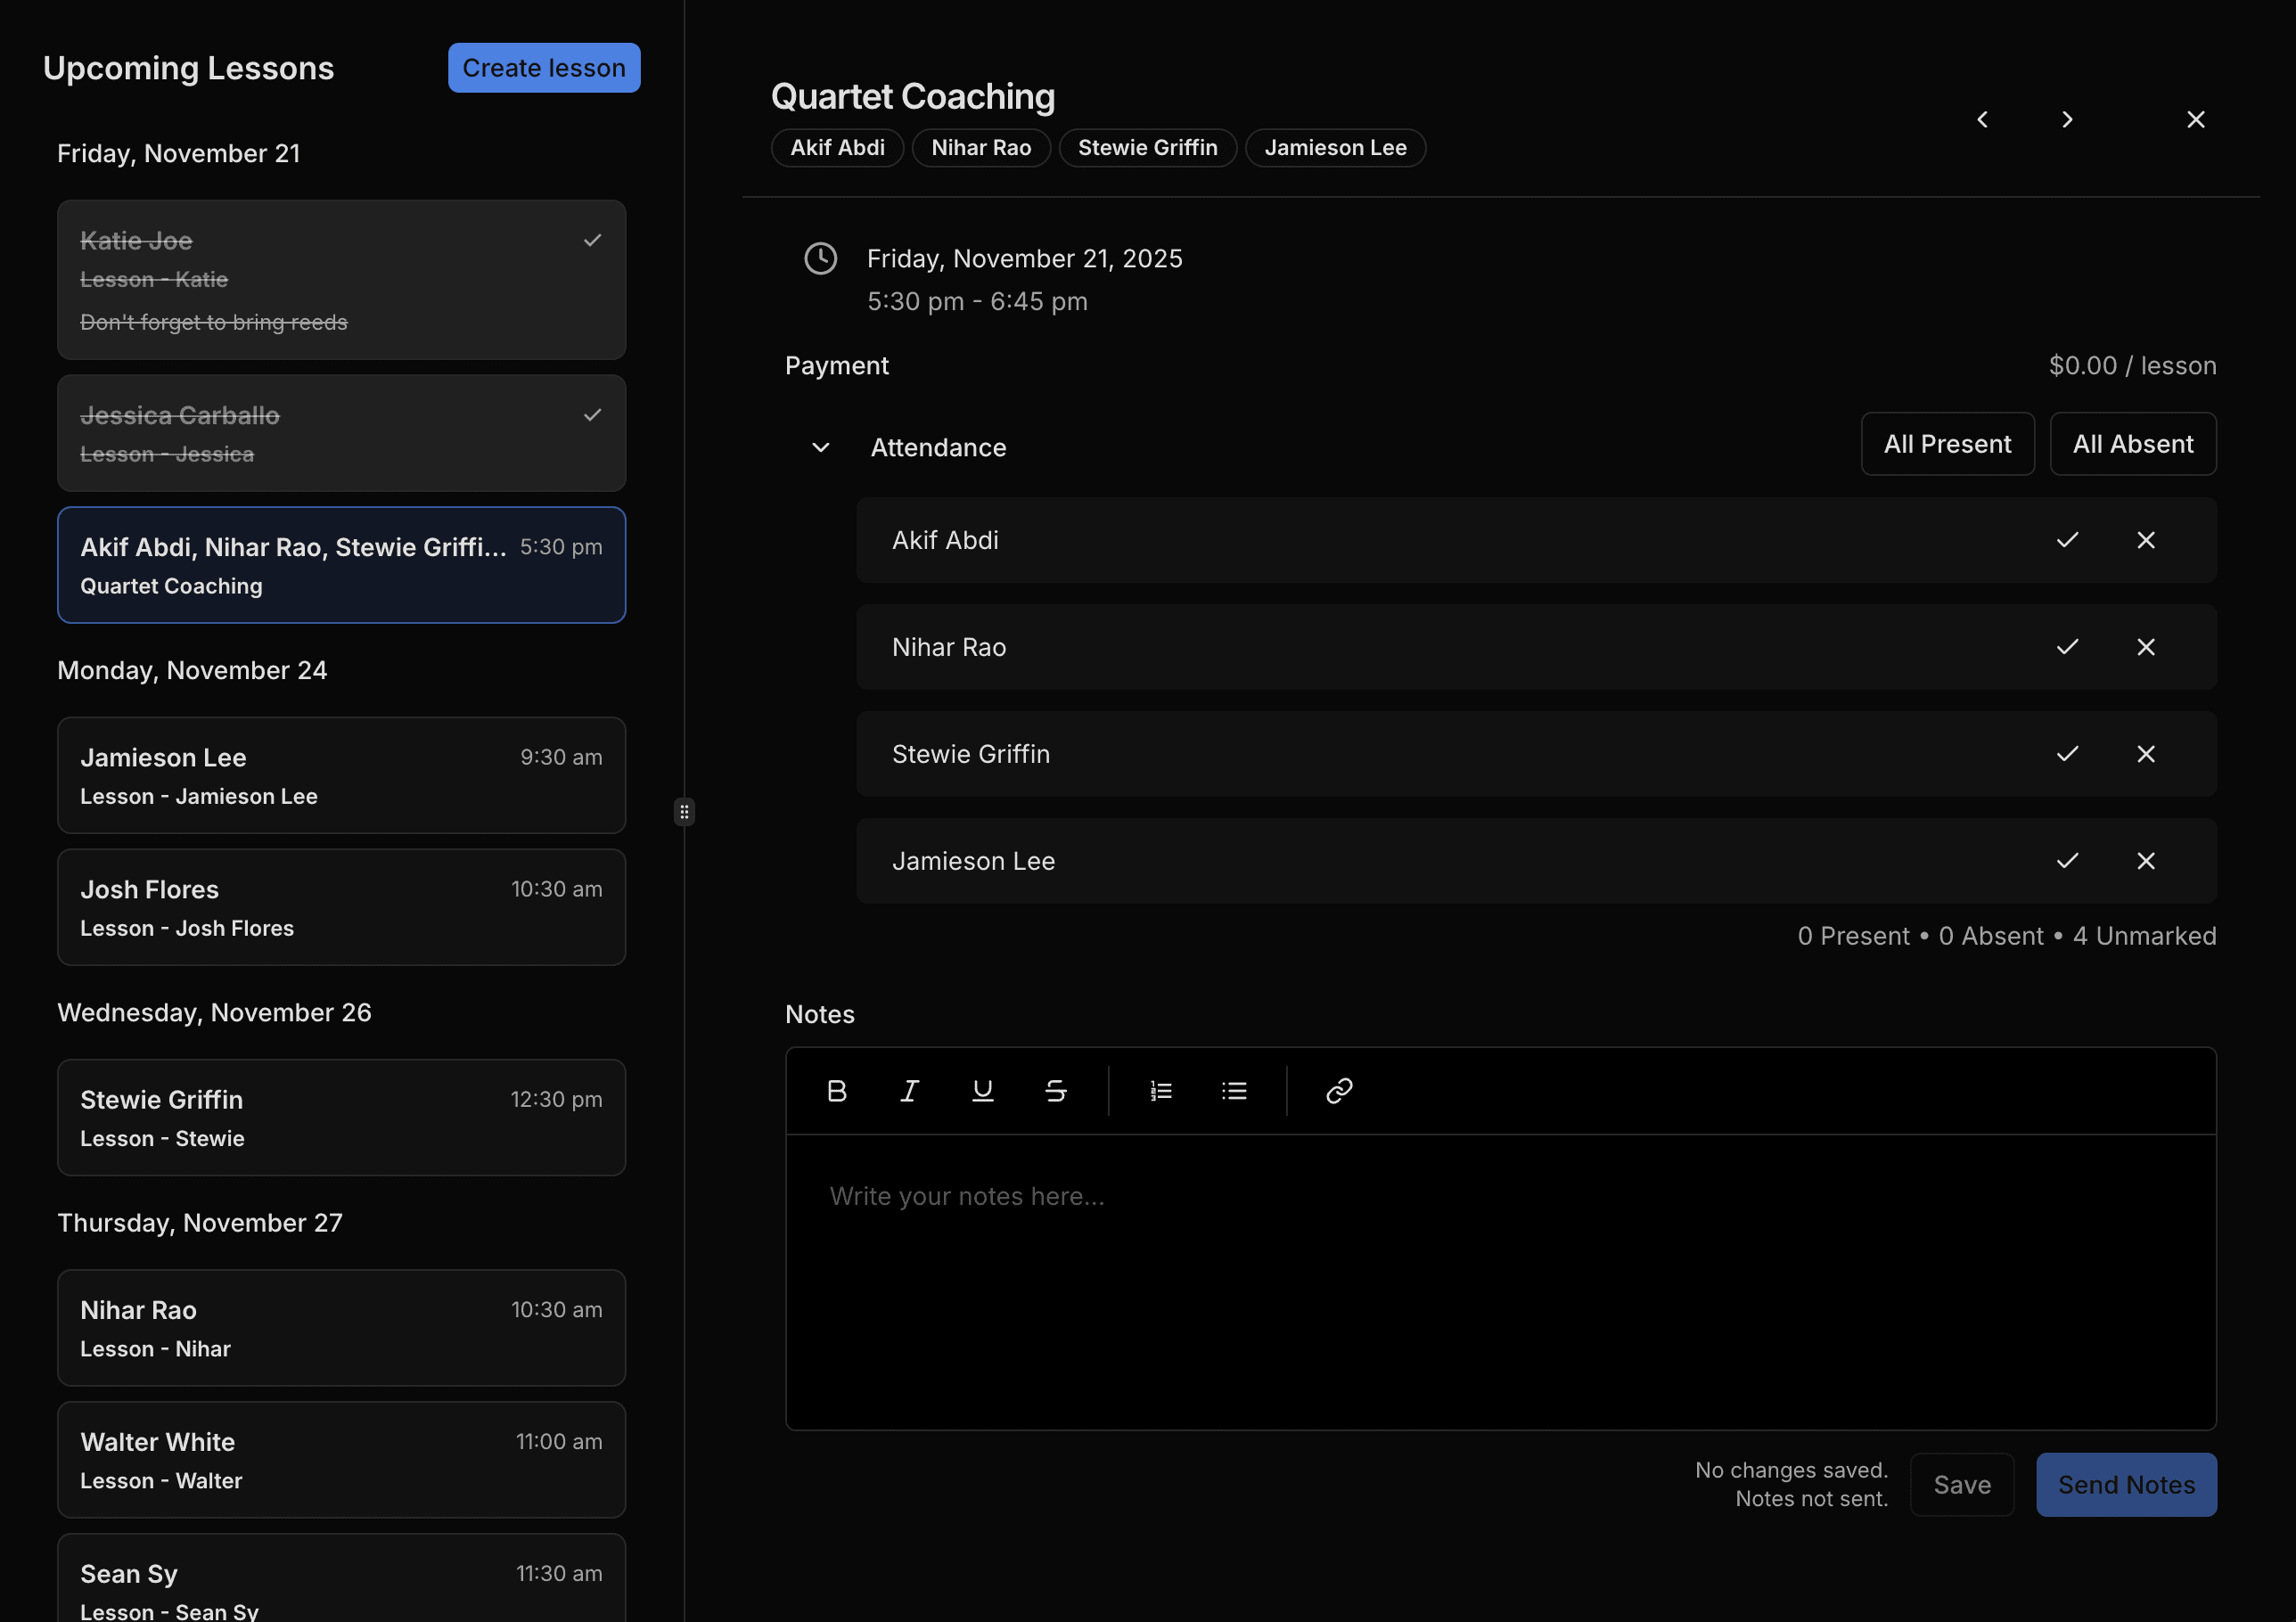Grab the panel resize handle between panes

point(684,811)
